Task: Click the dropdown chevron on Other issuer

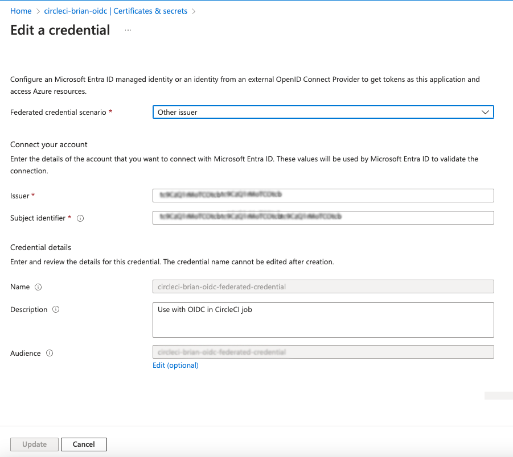Action: pos(485,112)
